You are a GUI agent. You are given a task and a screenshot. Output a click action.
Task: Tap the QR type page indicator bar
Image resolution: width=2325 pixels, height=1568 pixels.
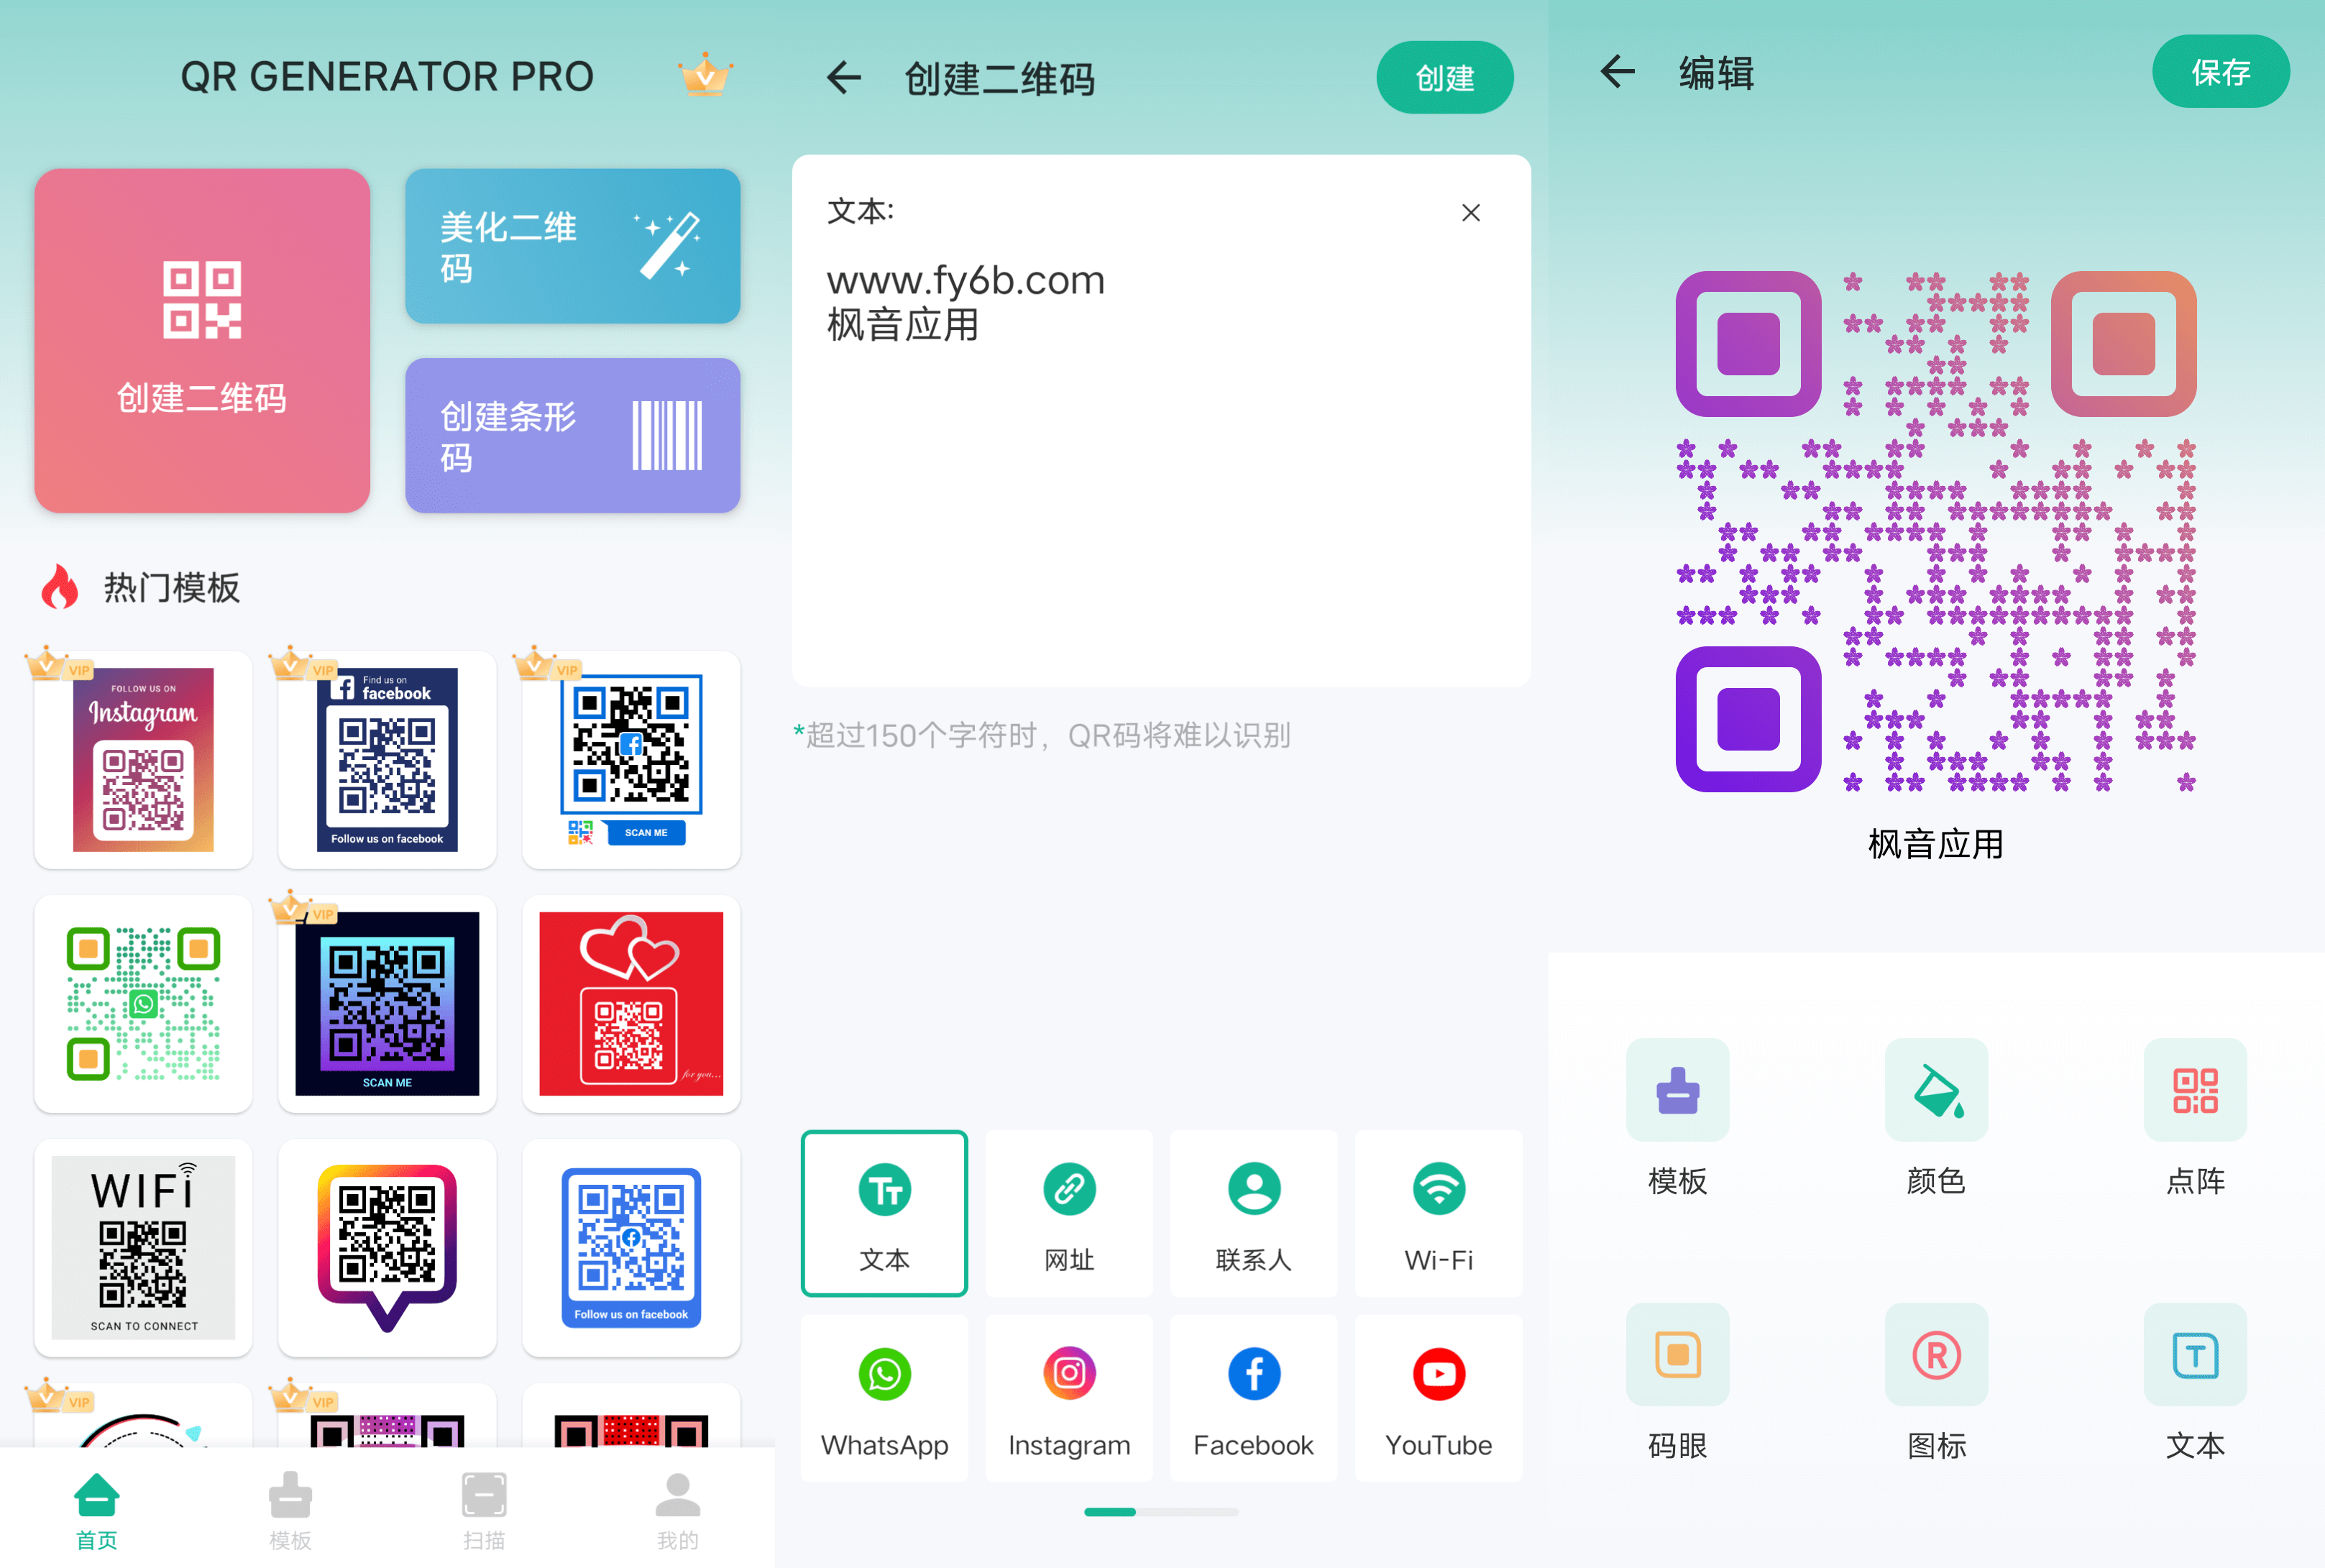click(x=1161, y=1512)
